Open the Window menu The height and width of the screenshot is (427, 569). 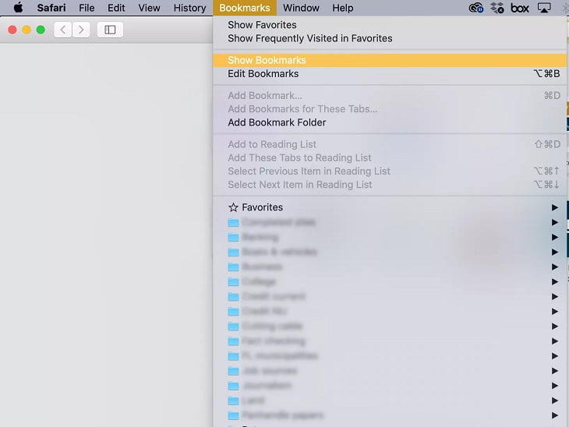301,8
